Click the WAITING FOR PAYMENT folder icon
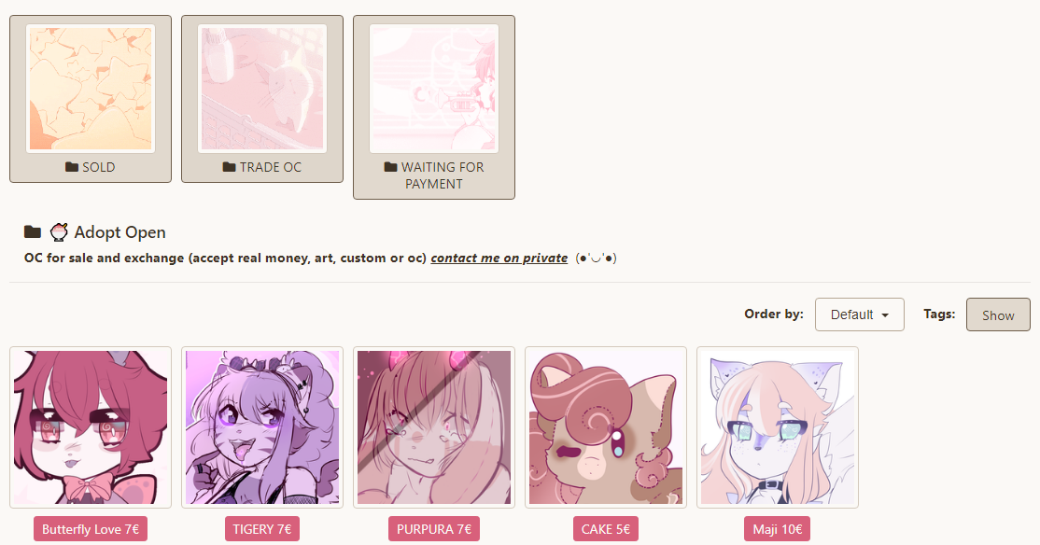The width and height of the screenshot is (1040, 545). point(390,167)
